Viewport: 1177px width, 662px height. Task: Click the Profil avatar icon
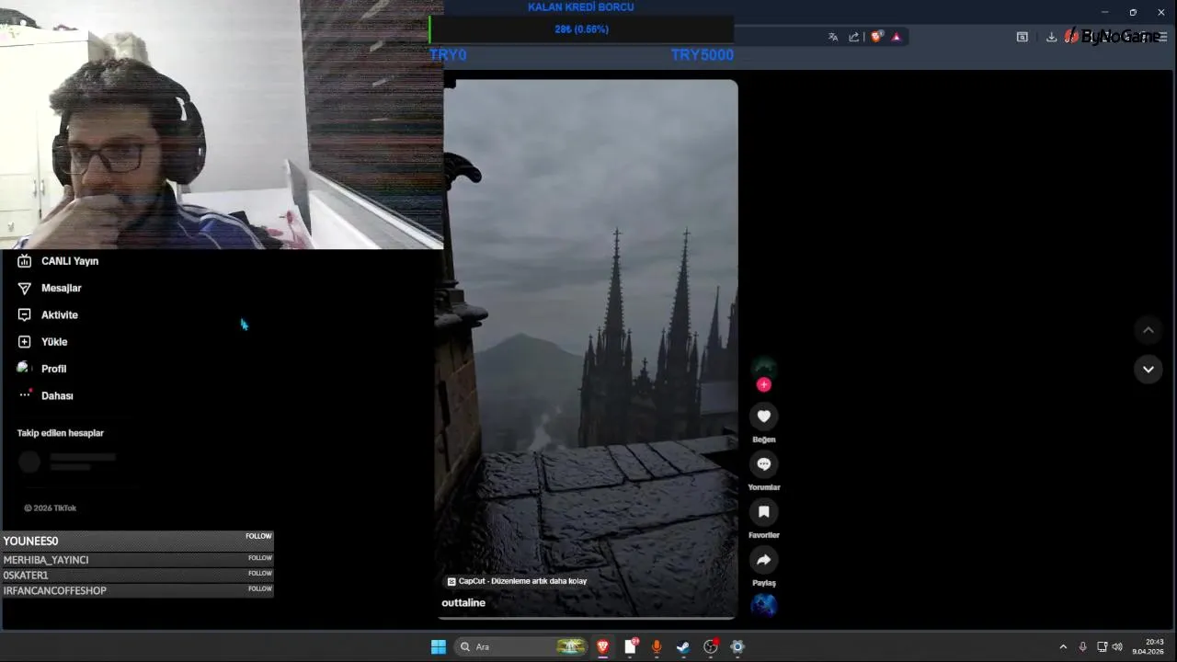(24, 368)
